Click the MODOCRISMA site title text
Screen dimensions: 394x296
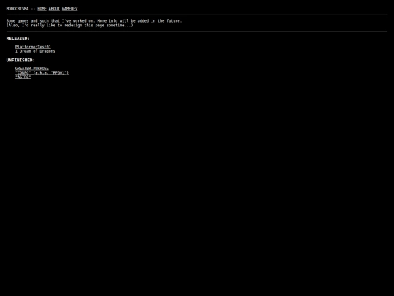(18, 9)
